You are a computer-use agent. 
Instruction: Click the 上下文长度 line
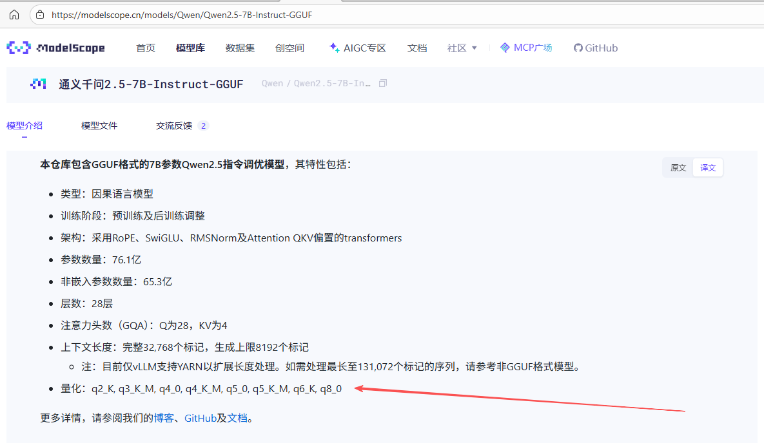[184, 347]
